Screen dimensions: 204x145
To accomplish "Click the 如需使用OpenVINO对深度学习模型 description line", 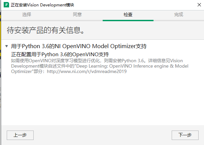I will 97,61.
